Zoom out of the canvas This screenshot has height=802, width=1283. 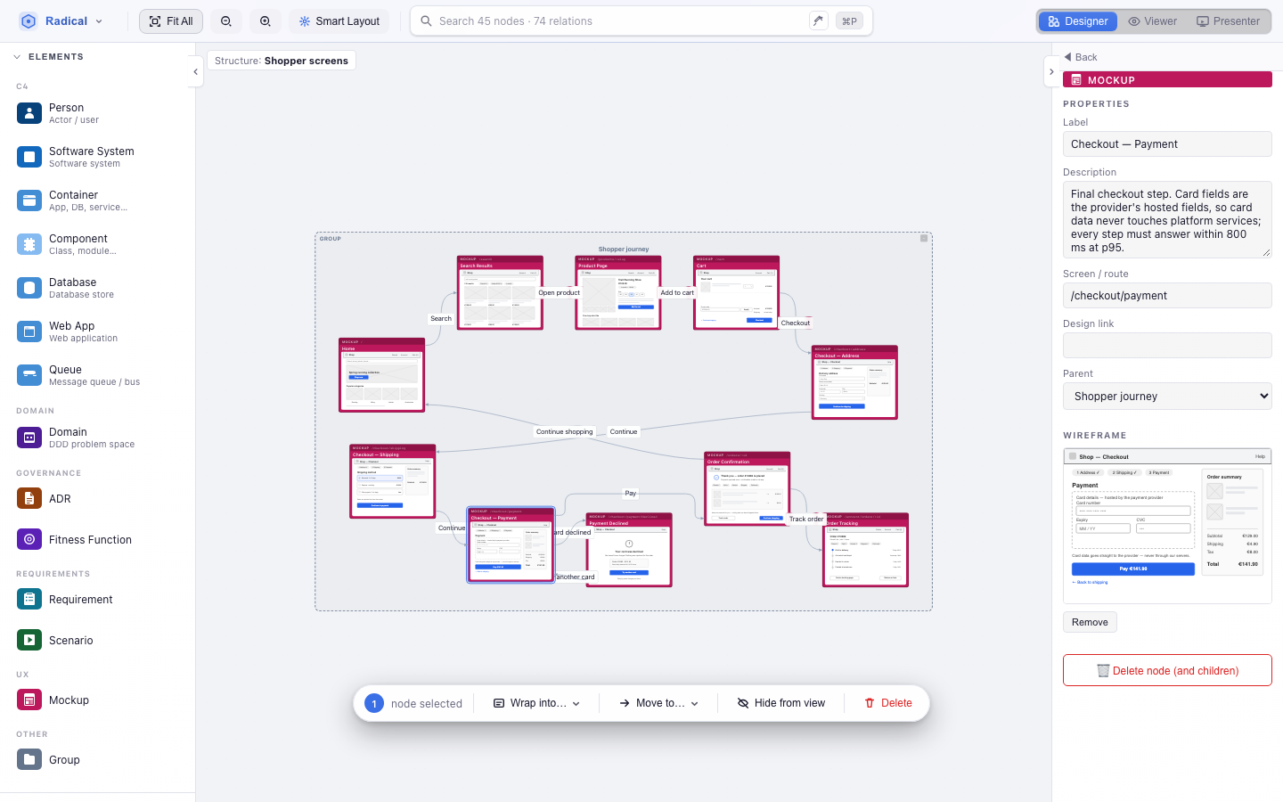pos(226,21)
